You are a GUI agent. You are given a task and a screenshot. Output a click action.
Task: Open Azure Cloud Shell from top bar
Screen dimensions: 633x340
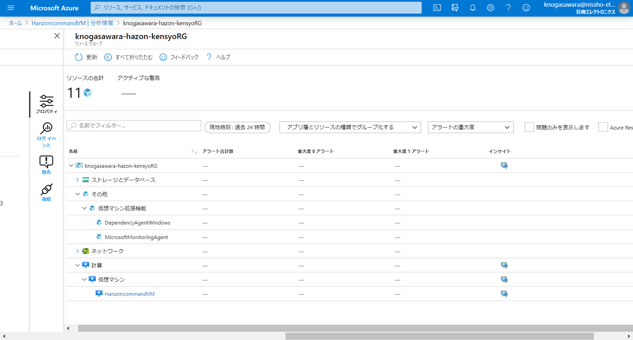tap(437, 8)
